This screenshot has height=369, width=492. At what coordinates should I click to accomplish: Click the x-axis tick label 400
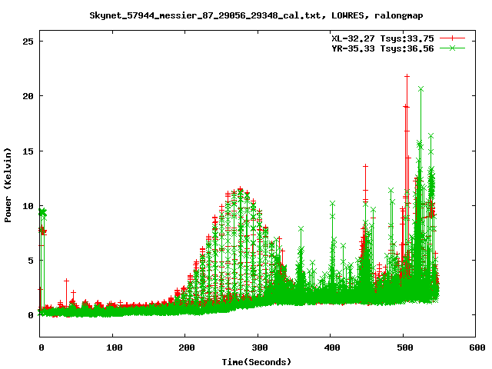click(332, 347)
